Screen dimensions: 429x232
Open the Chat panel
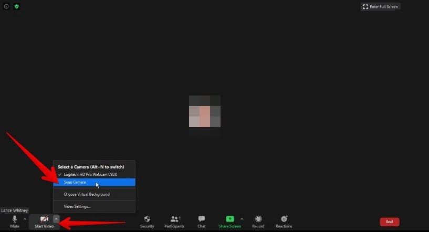(x=202, y=220)
